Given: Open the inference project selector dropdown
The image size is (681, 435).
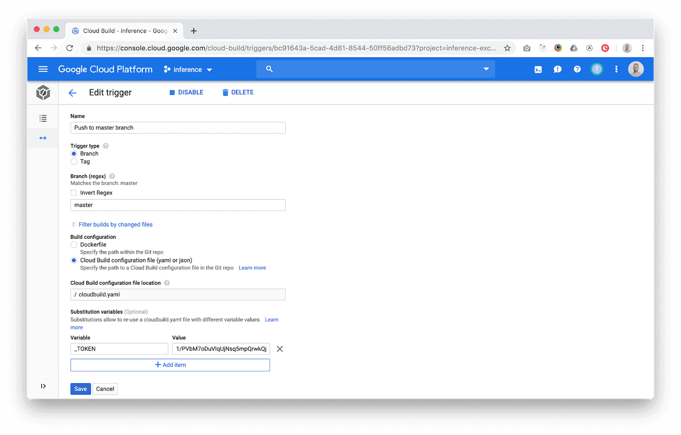Looking at the screenshot, I should point(188,70).
